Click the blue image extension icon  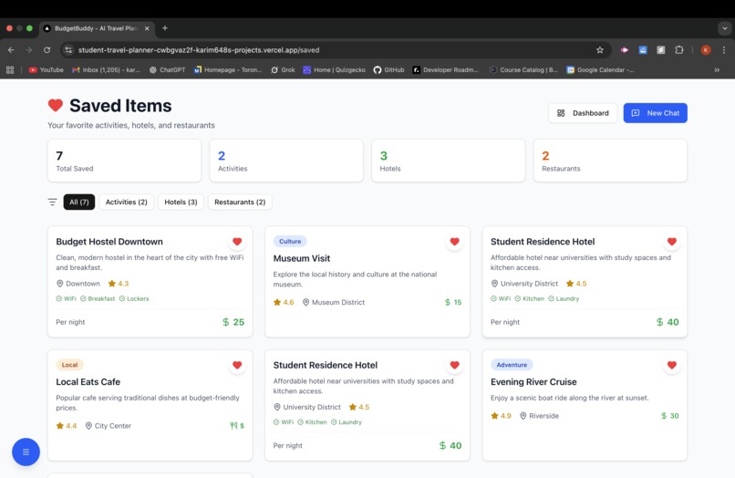643,50
